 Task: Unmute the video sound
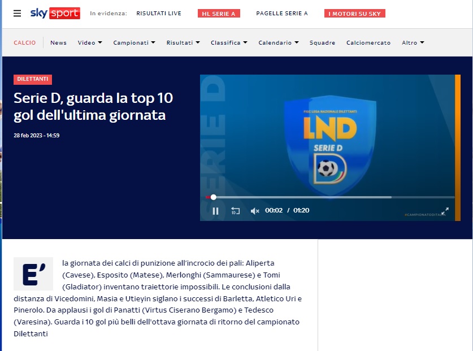pyautogui.click(x=255, y=211)
